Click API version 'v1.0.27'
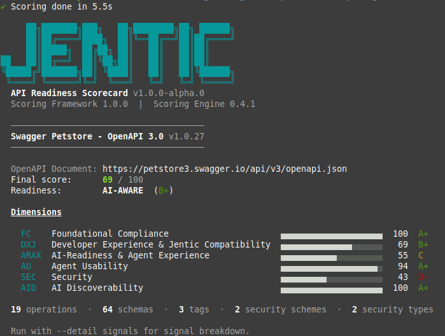The width and height of the screenshot is (445, 336). 187,136
